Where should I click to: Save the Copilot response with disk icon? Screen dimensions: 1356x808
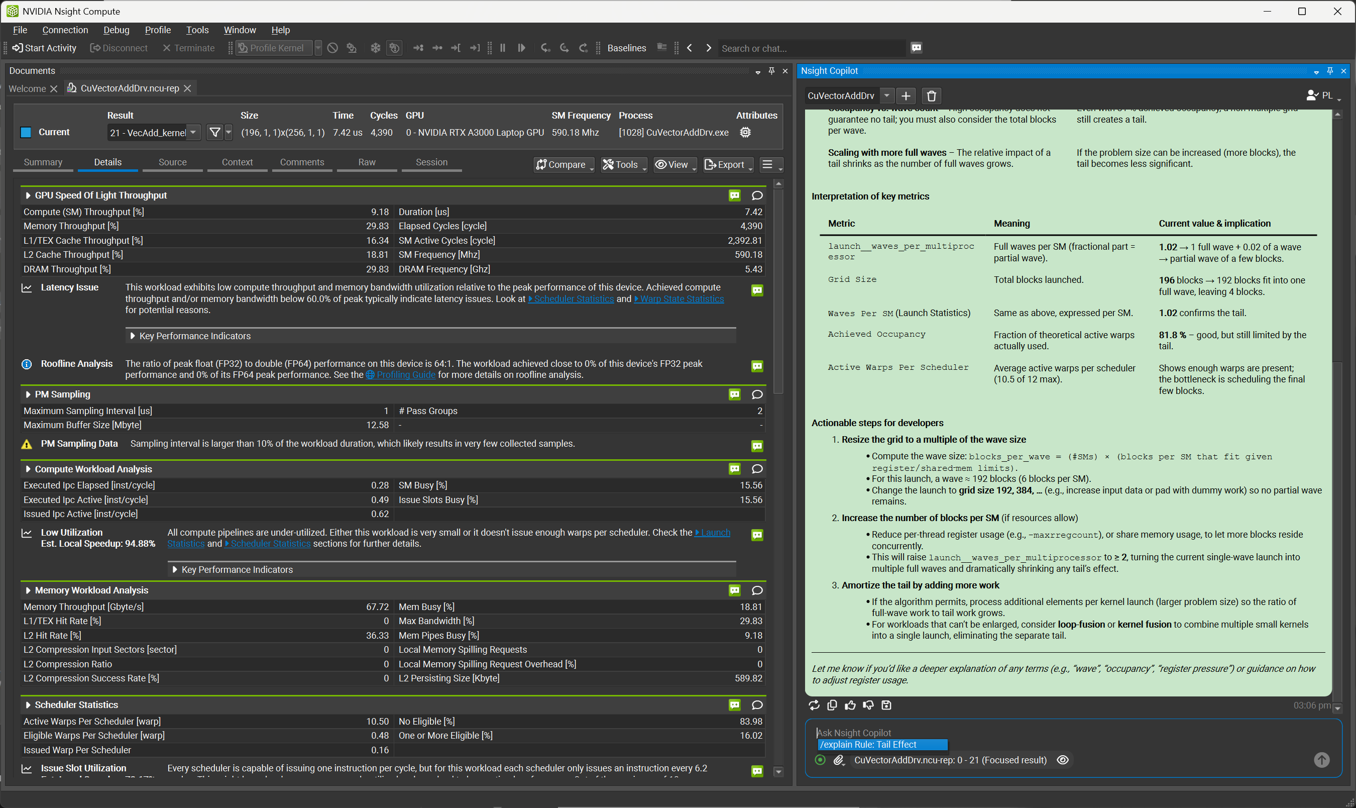(886, 705)
